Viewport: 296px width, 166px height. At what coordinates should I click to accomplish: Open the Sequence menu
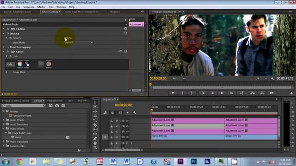click(29, 7)
